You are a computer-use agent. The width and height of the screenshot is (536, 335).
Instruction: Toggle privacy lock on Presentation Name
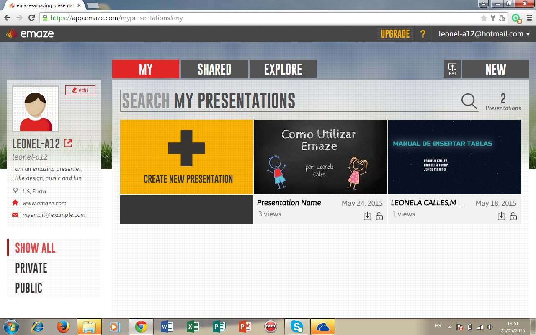[x=379, y=216]
